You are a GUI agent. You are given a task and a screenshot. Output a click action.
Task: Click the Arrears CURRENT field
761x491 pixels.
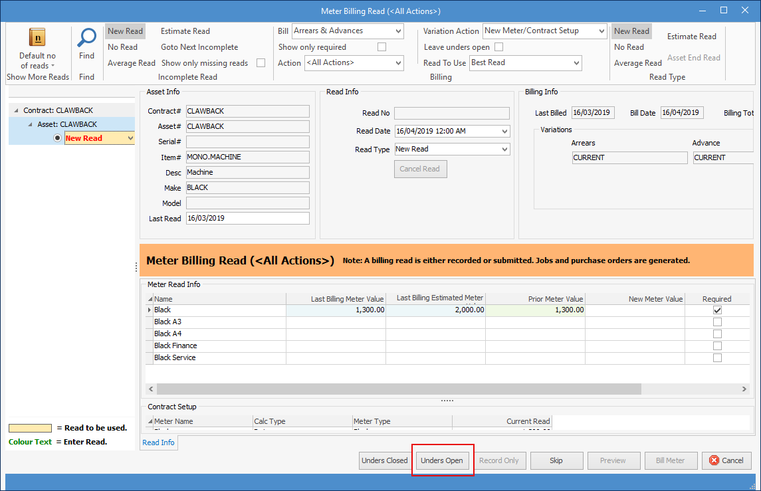(x=629, y=157)
